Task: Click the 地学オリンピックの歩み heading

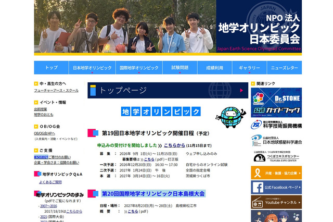Action: [60, 195]
